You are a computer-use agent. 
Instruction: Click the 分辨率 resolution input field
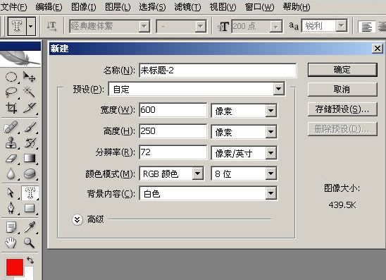pos(173,152)
